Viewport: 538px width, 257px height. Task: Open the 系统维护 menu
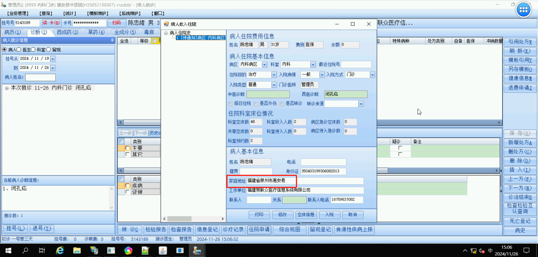pos(130,13)
